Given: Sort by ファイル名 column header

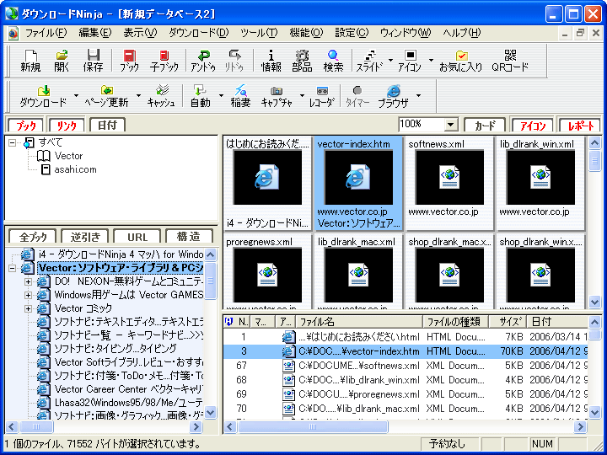Looking at the screenshot, I should point(359,322).
